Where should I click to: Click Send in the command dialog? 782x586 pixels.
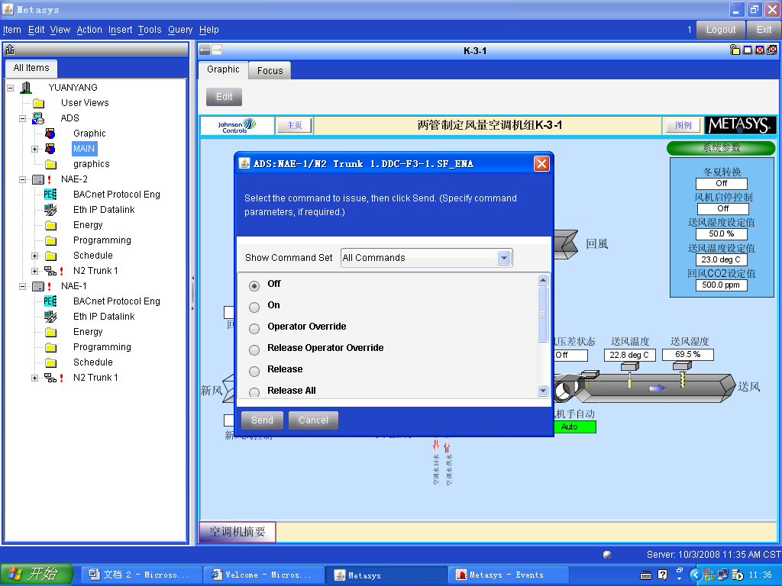[x=262, y=420]
